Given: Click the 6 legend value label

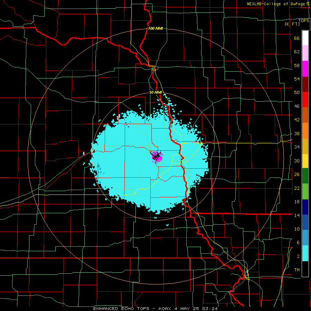Looking at the screenshot, I should (x=298, y=242).
